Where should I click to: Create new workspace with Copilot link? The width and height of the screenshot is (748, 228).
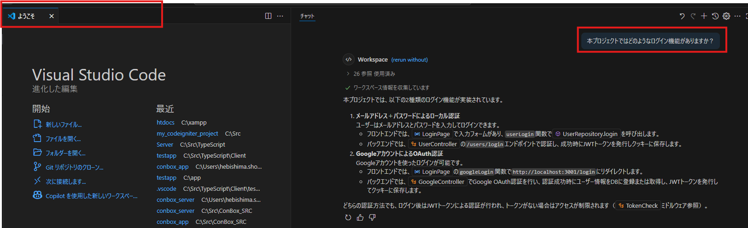coord(85,196)
